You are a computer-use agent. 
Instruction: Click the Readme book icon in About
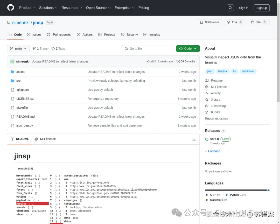coord(207,81)
